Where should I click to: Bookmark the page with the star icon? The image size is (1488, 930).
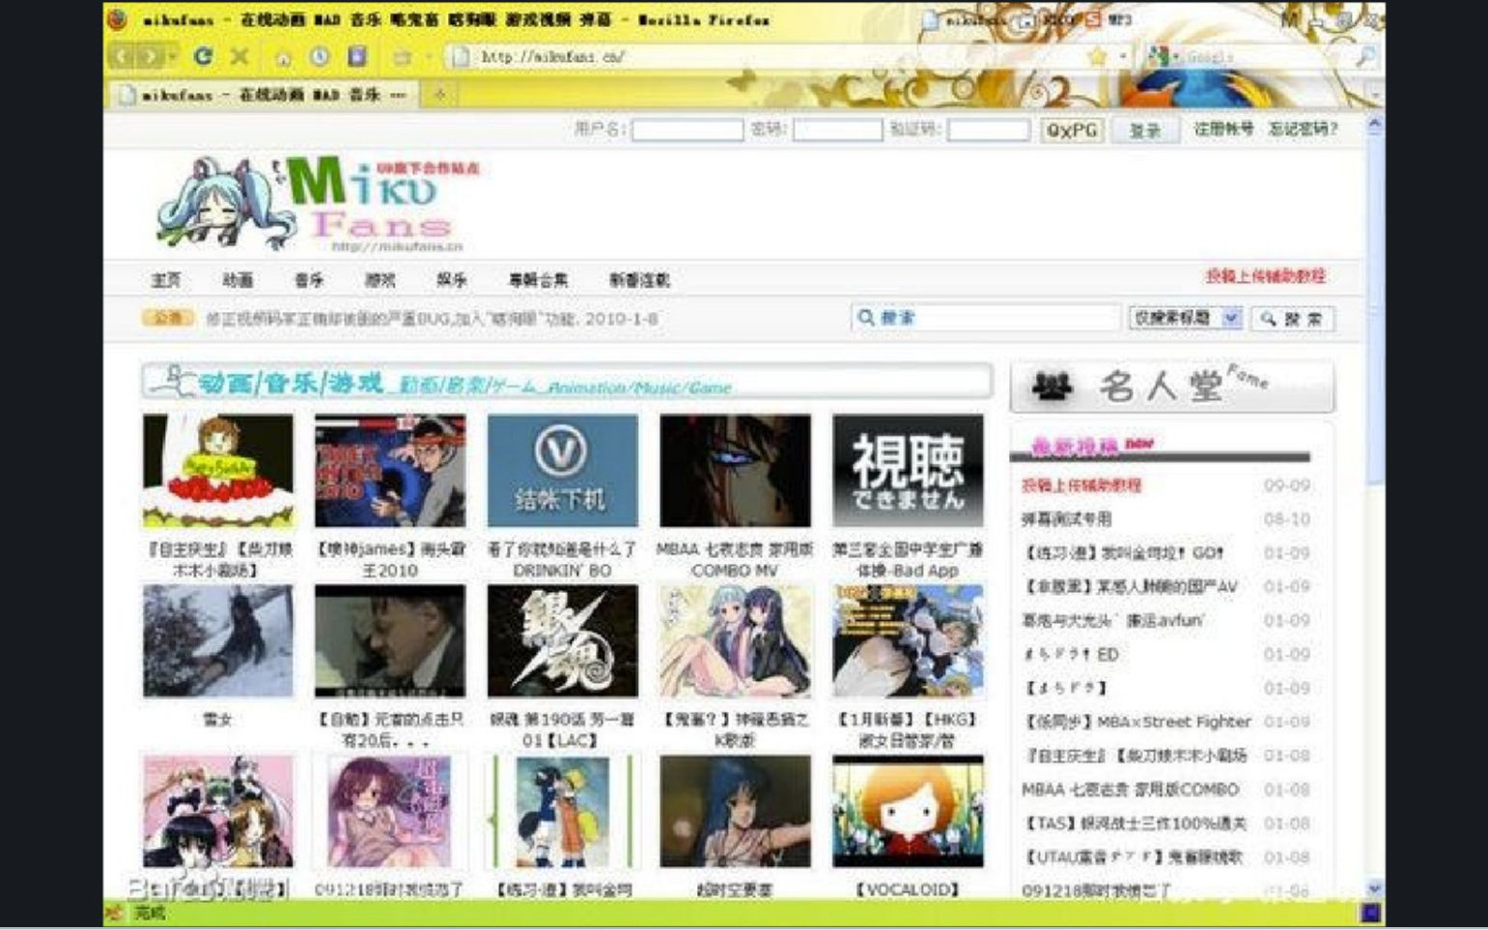[1097, 57]
